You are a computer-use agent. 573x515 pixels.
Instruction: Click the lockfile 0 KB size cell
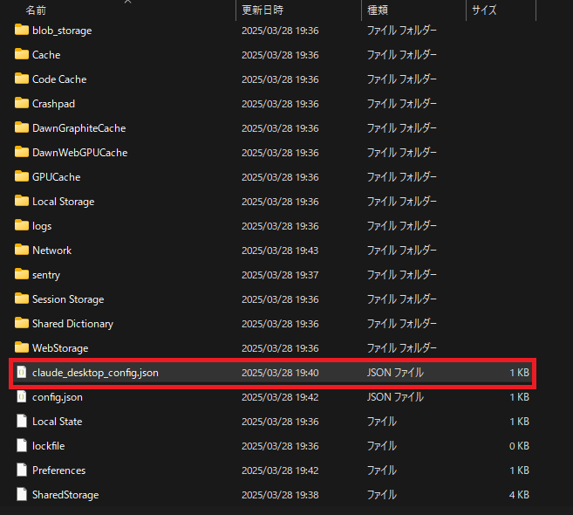click(519, 446)
